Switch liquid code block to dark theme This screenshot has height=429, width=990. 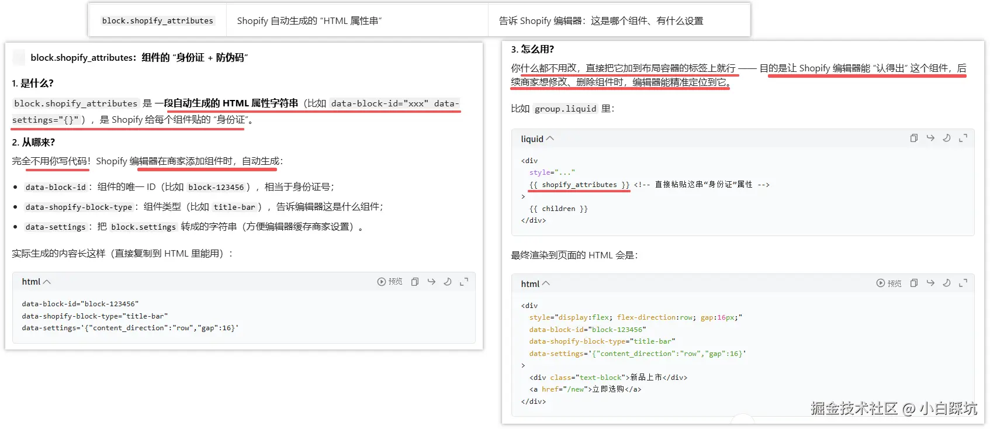pyautogui.click(x=947, y=138)
